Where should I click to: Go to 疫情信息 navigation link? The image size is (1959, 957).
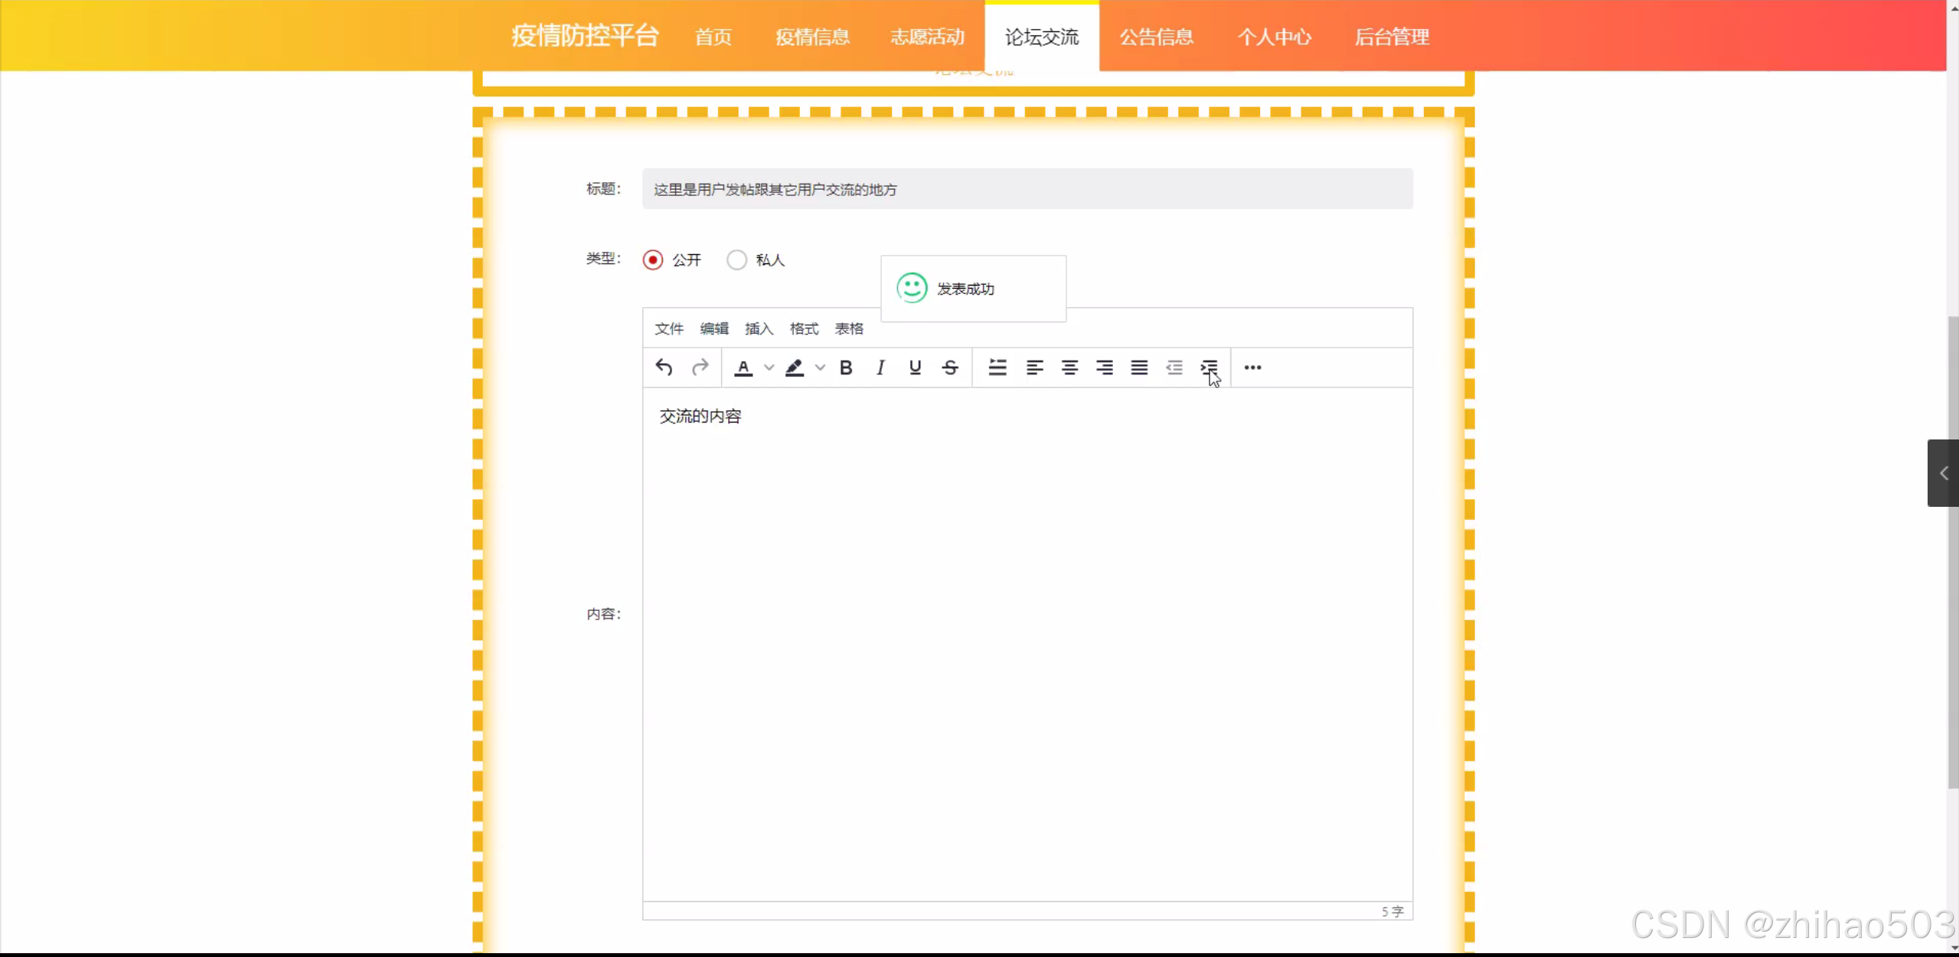[x=812, y=37]
